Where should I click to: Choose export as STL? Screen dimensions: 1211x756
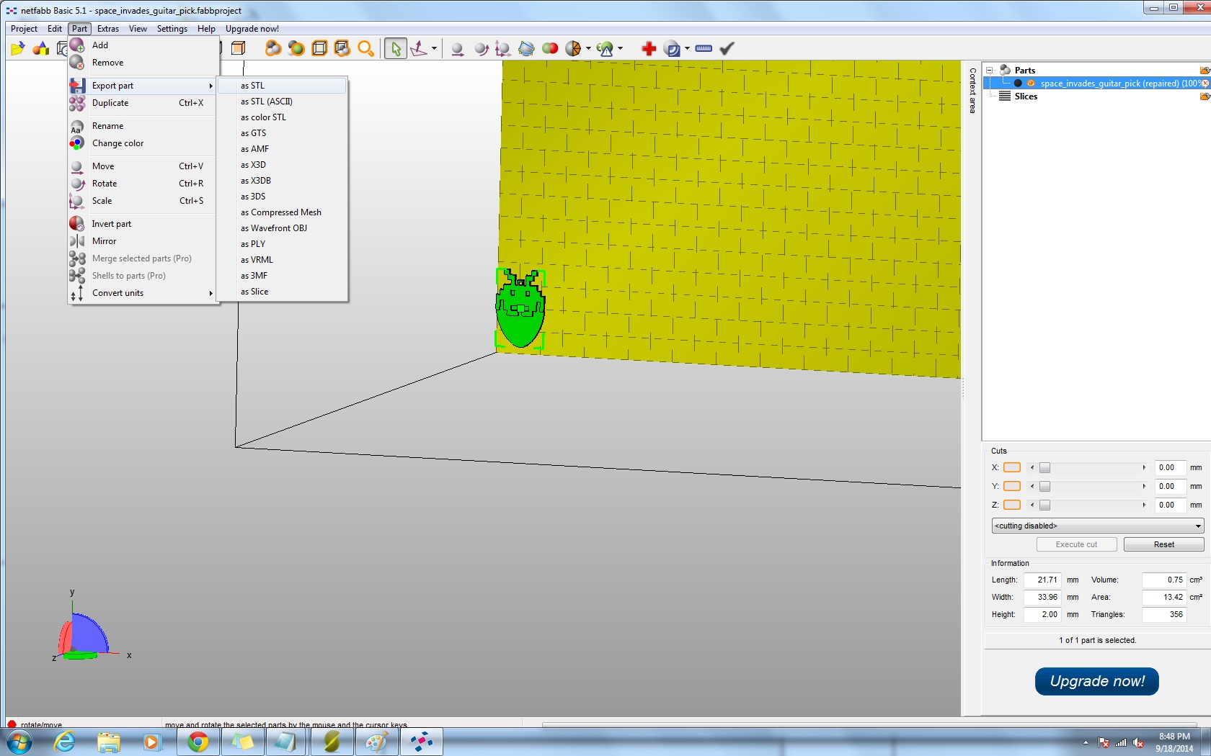[x=283, y=86]
